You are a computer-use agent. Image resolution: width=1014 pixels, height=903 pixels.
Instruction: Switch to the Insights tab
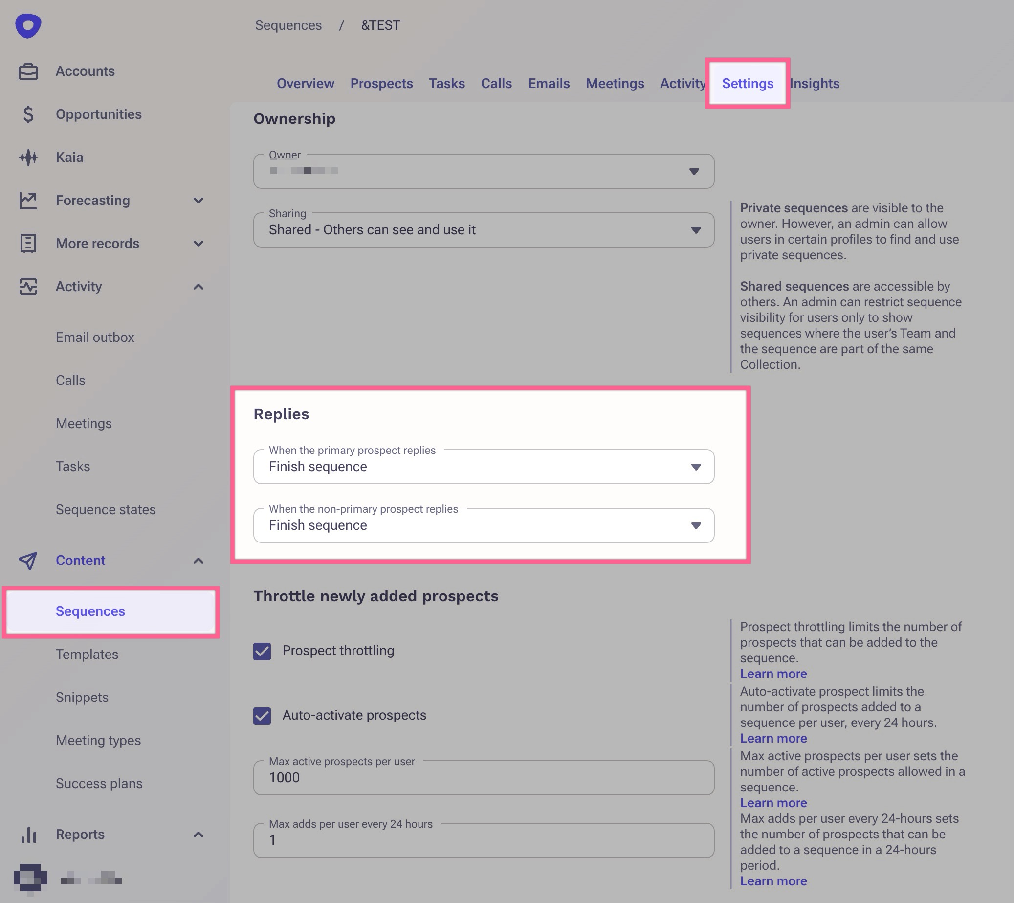[814, 83]
